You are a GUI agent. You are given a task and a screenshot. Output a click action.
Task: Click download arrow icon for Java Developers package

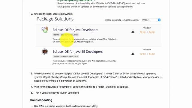click(133, 32)
